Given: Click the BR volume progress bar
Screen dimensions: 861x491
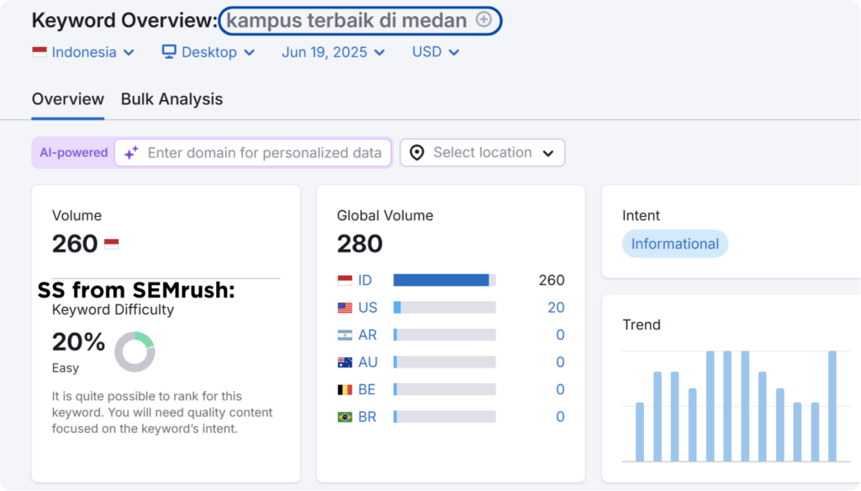Looking at the screenshot, I should pyautogui.click(x=445, y=417).
